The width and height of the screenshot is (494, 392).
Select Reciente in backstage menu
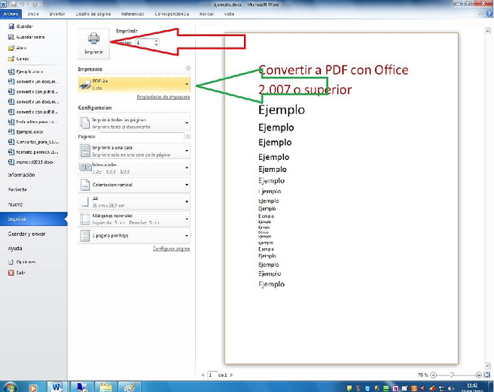coord(17,189)
